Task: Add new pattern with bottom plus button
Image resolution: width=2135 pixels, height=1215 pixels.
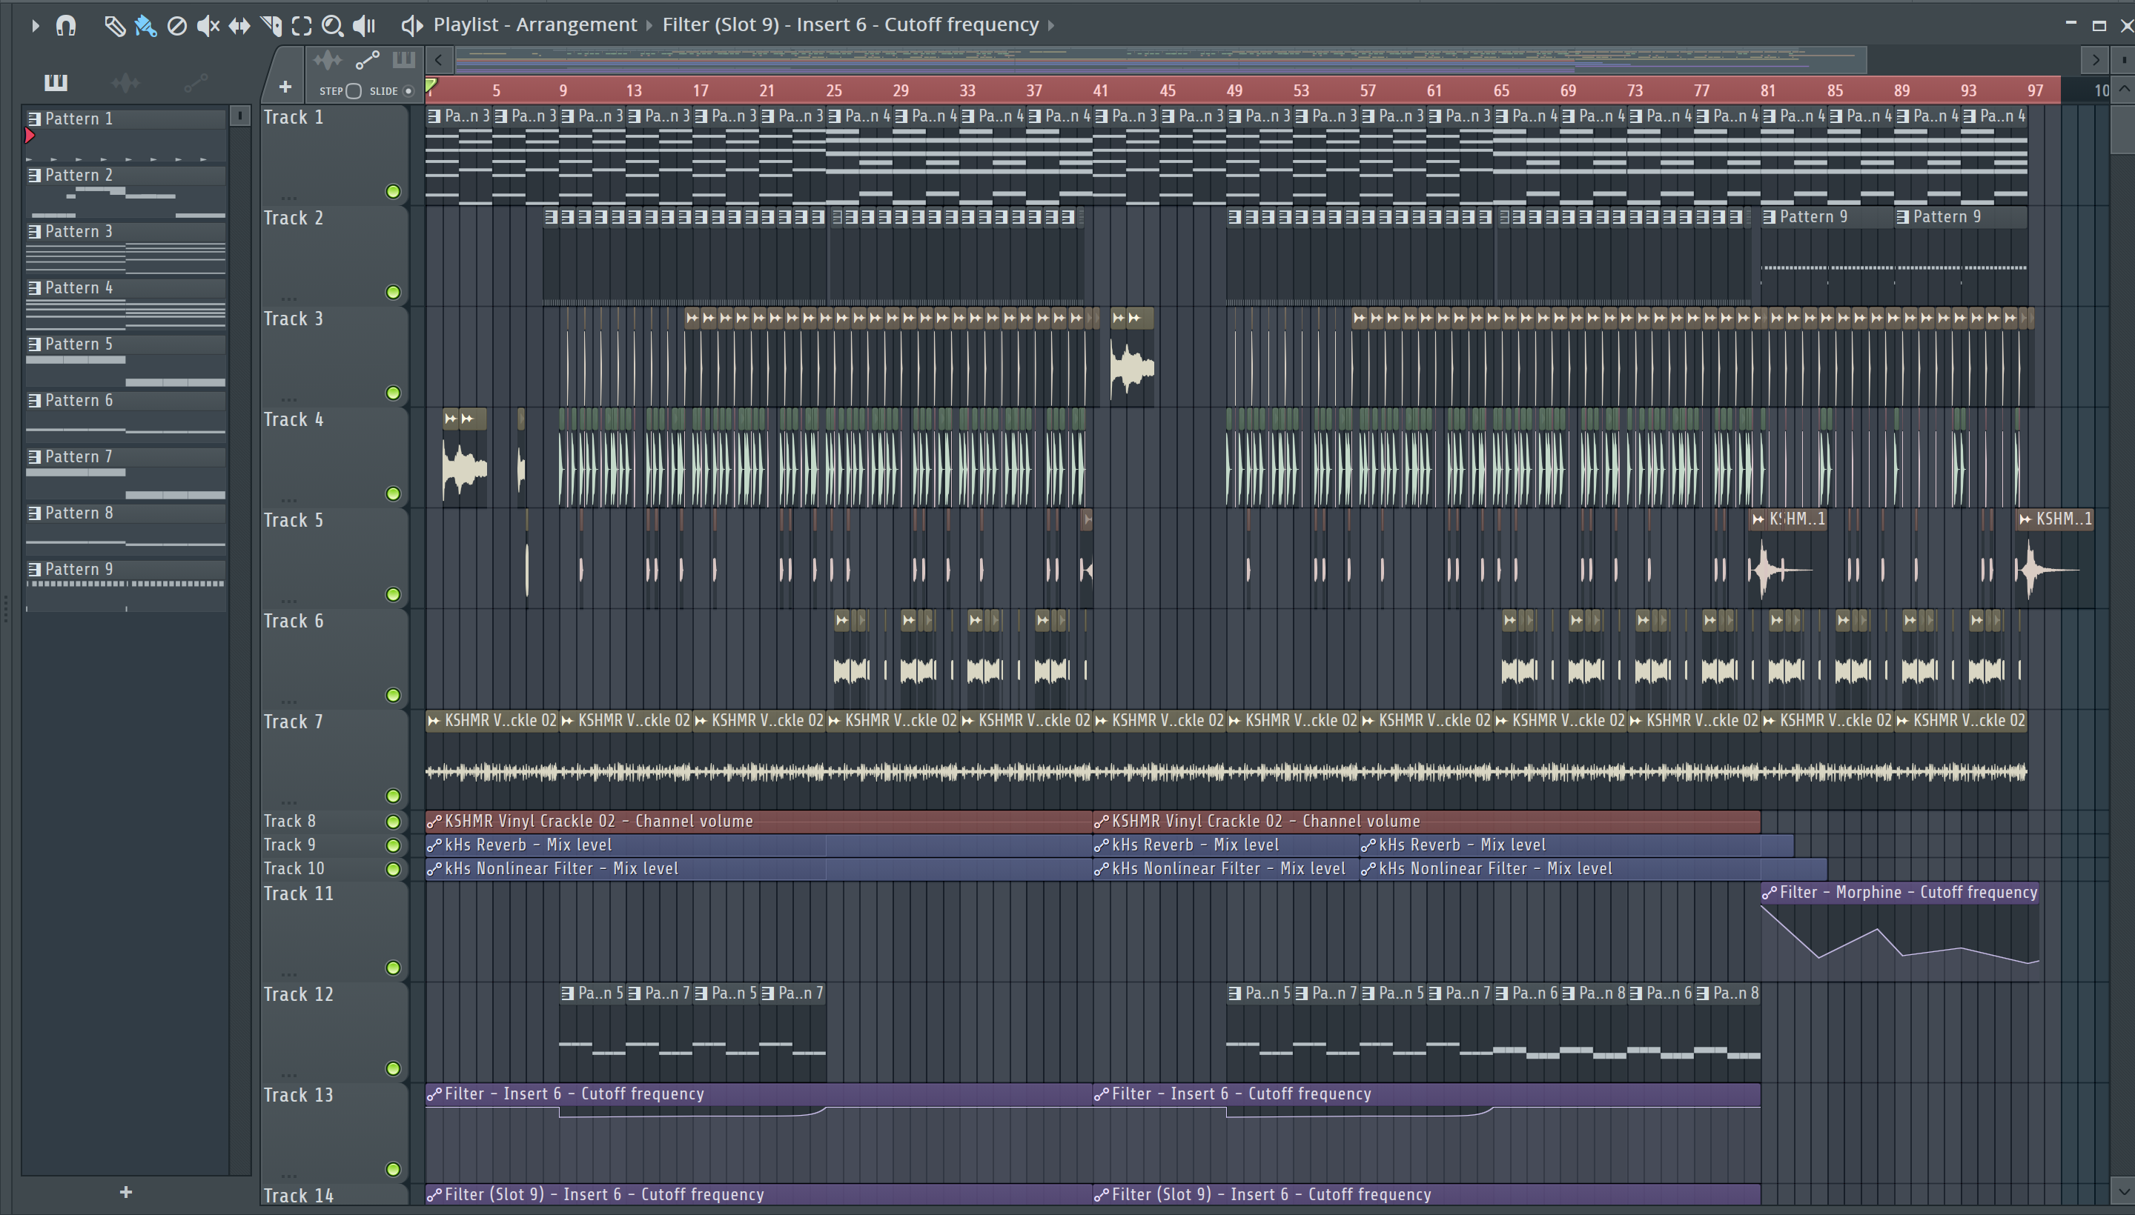Action: (125, 1191)
